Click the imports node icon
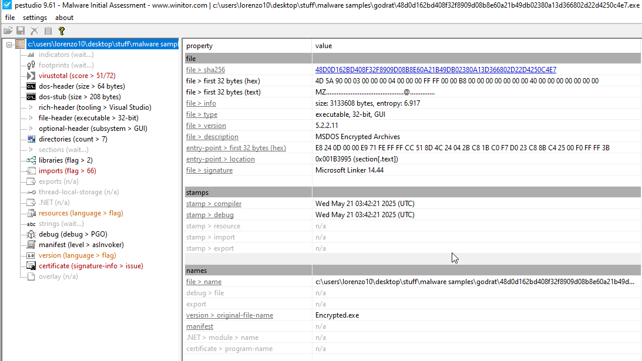Image resolution: width=642 pixels, height=361 pixels. 31,171
